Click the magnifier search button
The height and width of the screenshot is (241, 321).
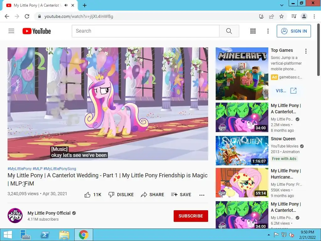[229, 31]
